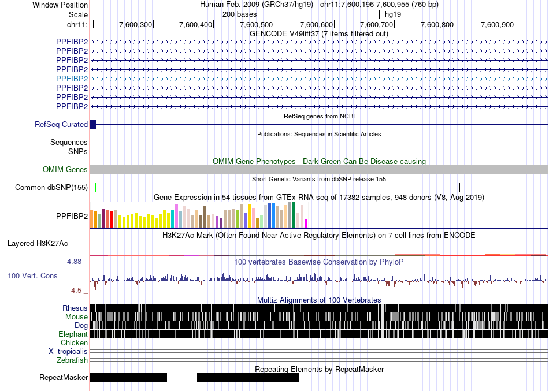Click the tall pink-violet GTEx bar

[x=177, y=217]
